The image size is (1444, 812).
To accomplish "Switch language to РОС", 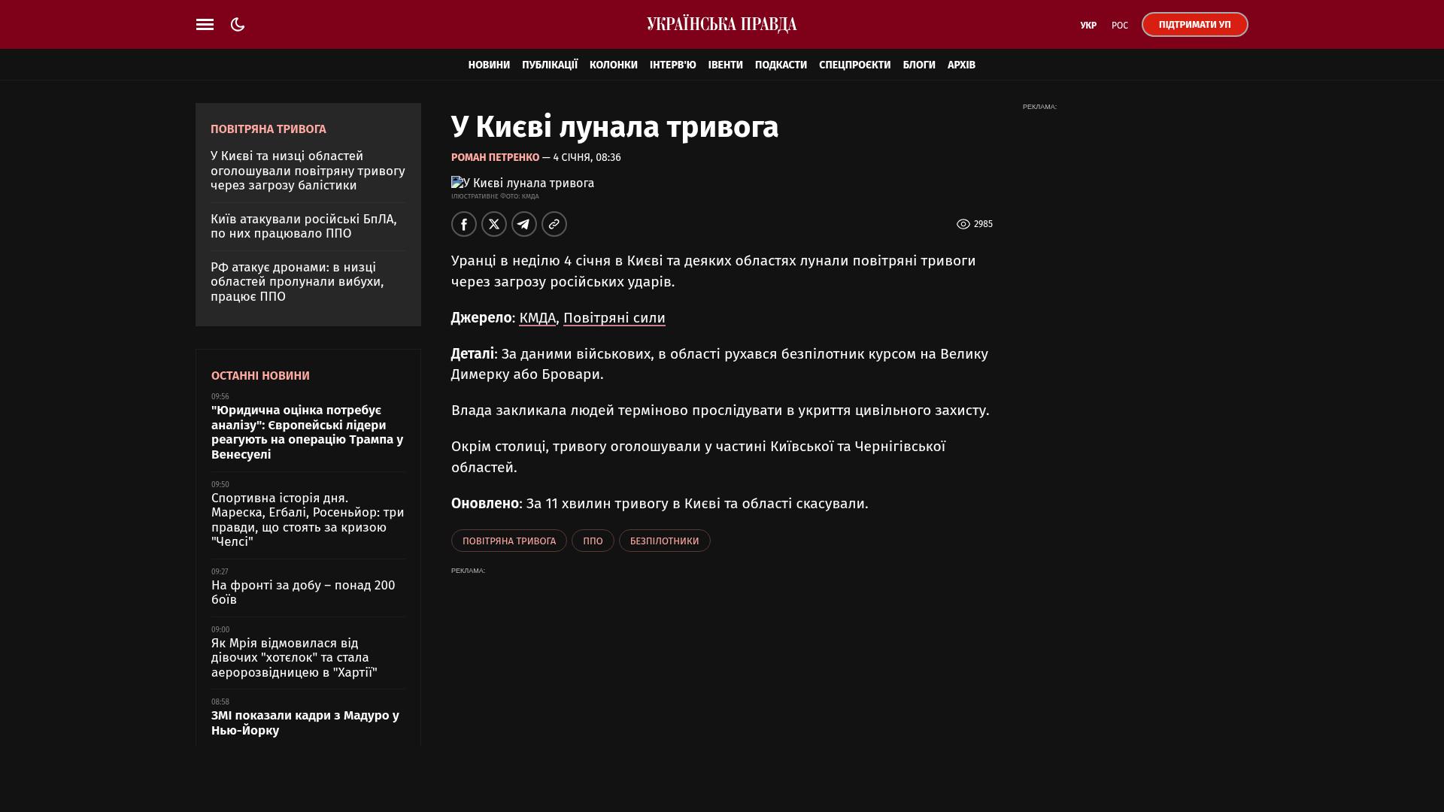I will [x=1120, y=26].
